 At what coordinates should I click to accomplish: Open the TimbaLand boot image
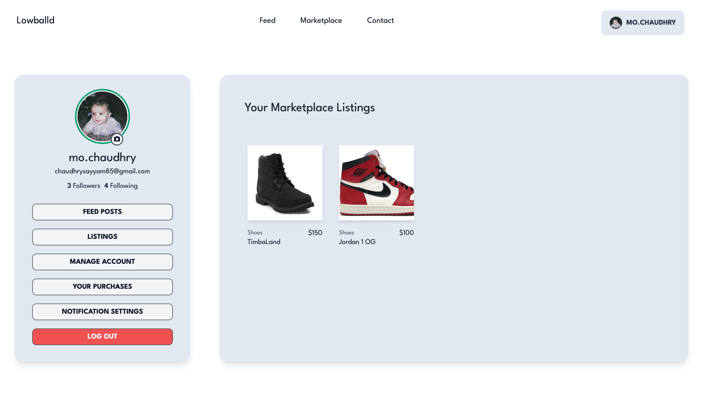(x=285, y=183)
